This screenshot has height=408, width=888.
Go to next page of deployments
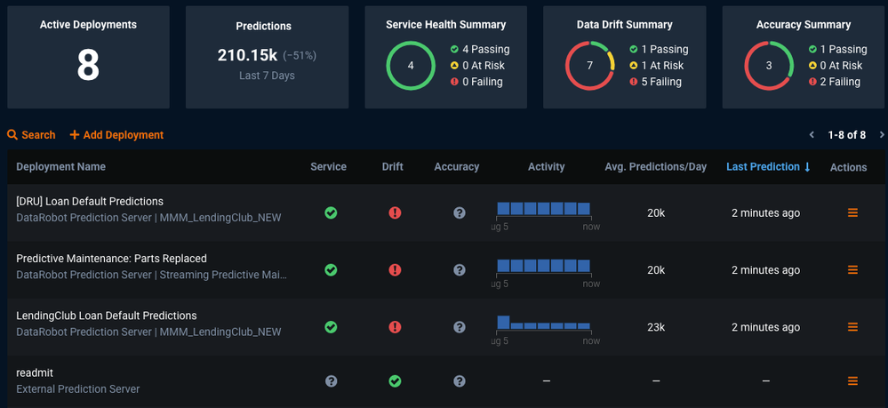[x=881, y=135]
